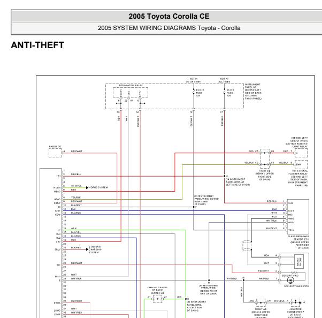Click the BLU/YEL wire label at pin 17
This screenshot has width=322, height=318.
(76, 232)
